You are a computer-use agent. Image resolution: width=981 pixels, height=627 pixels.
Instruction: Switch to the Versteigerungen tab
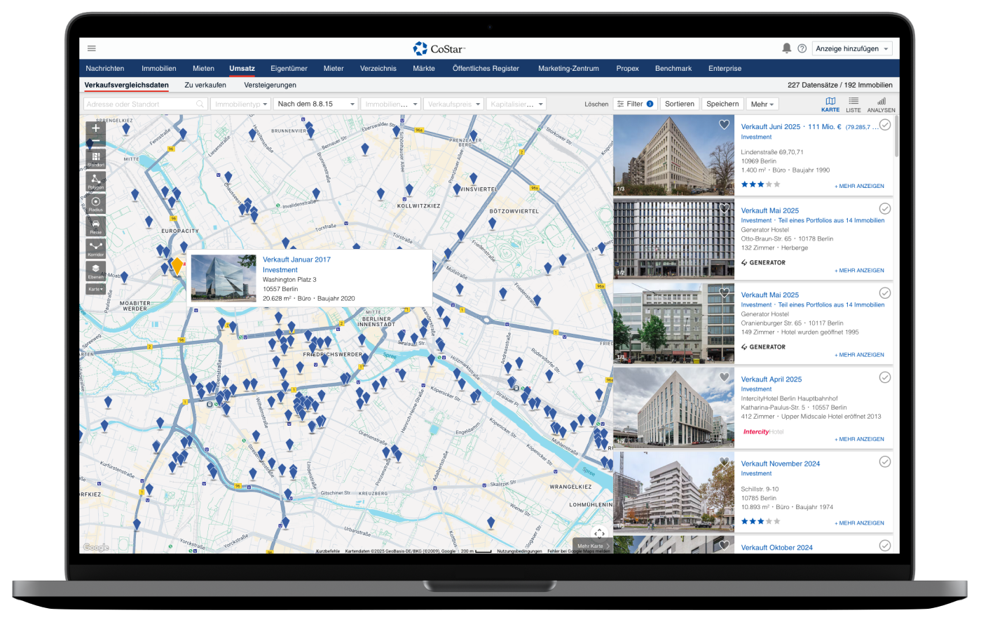click(x=270, y=85)
